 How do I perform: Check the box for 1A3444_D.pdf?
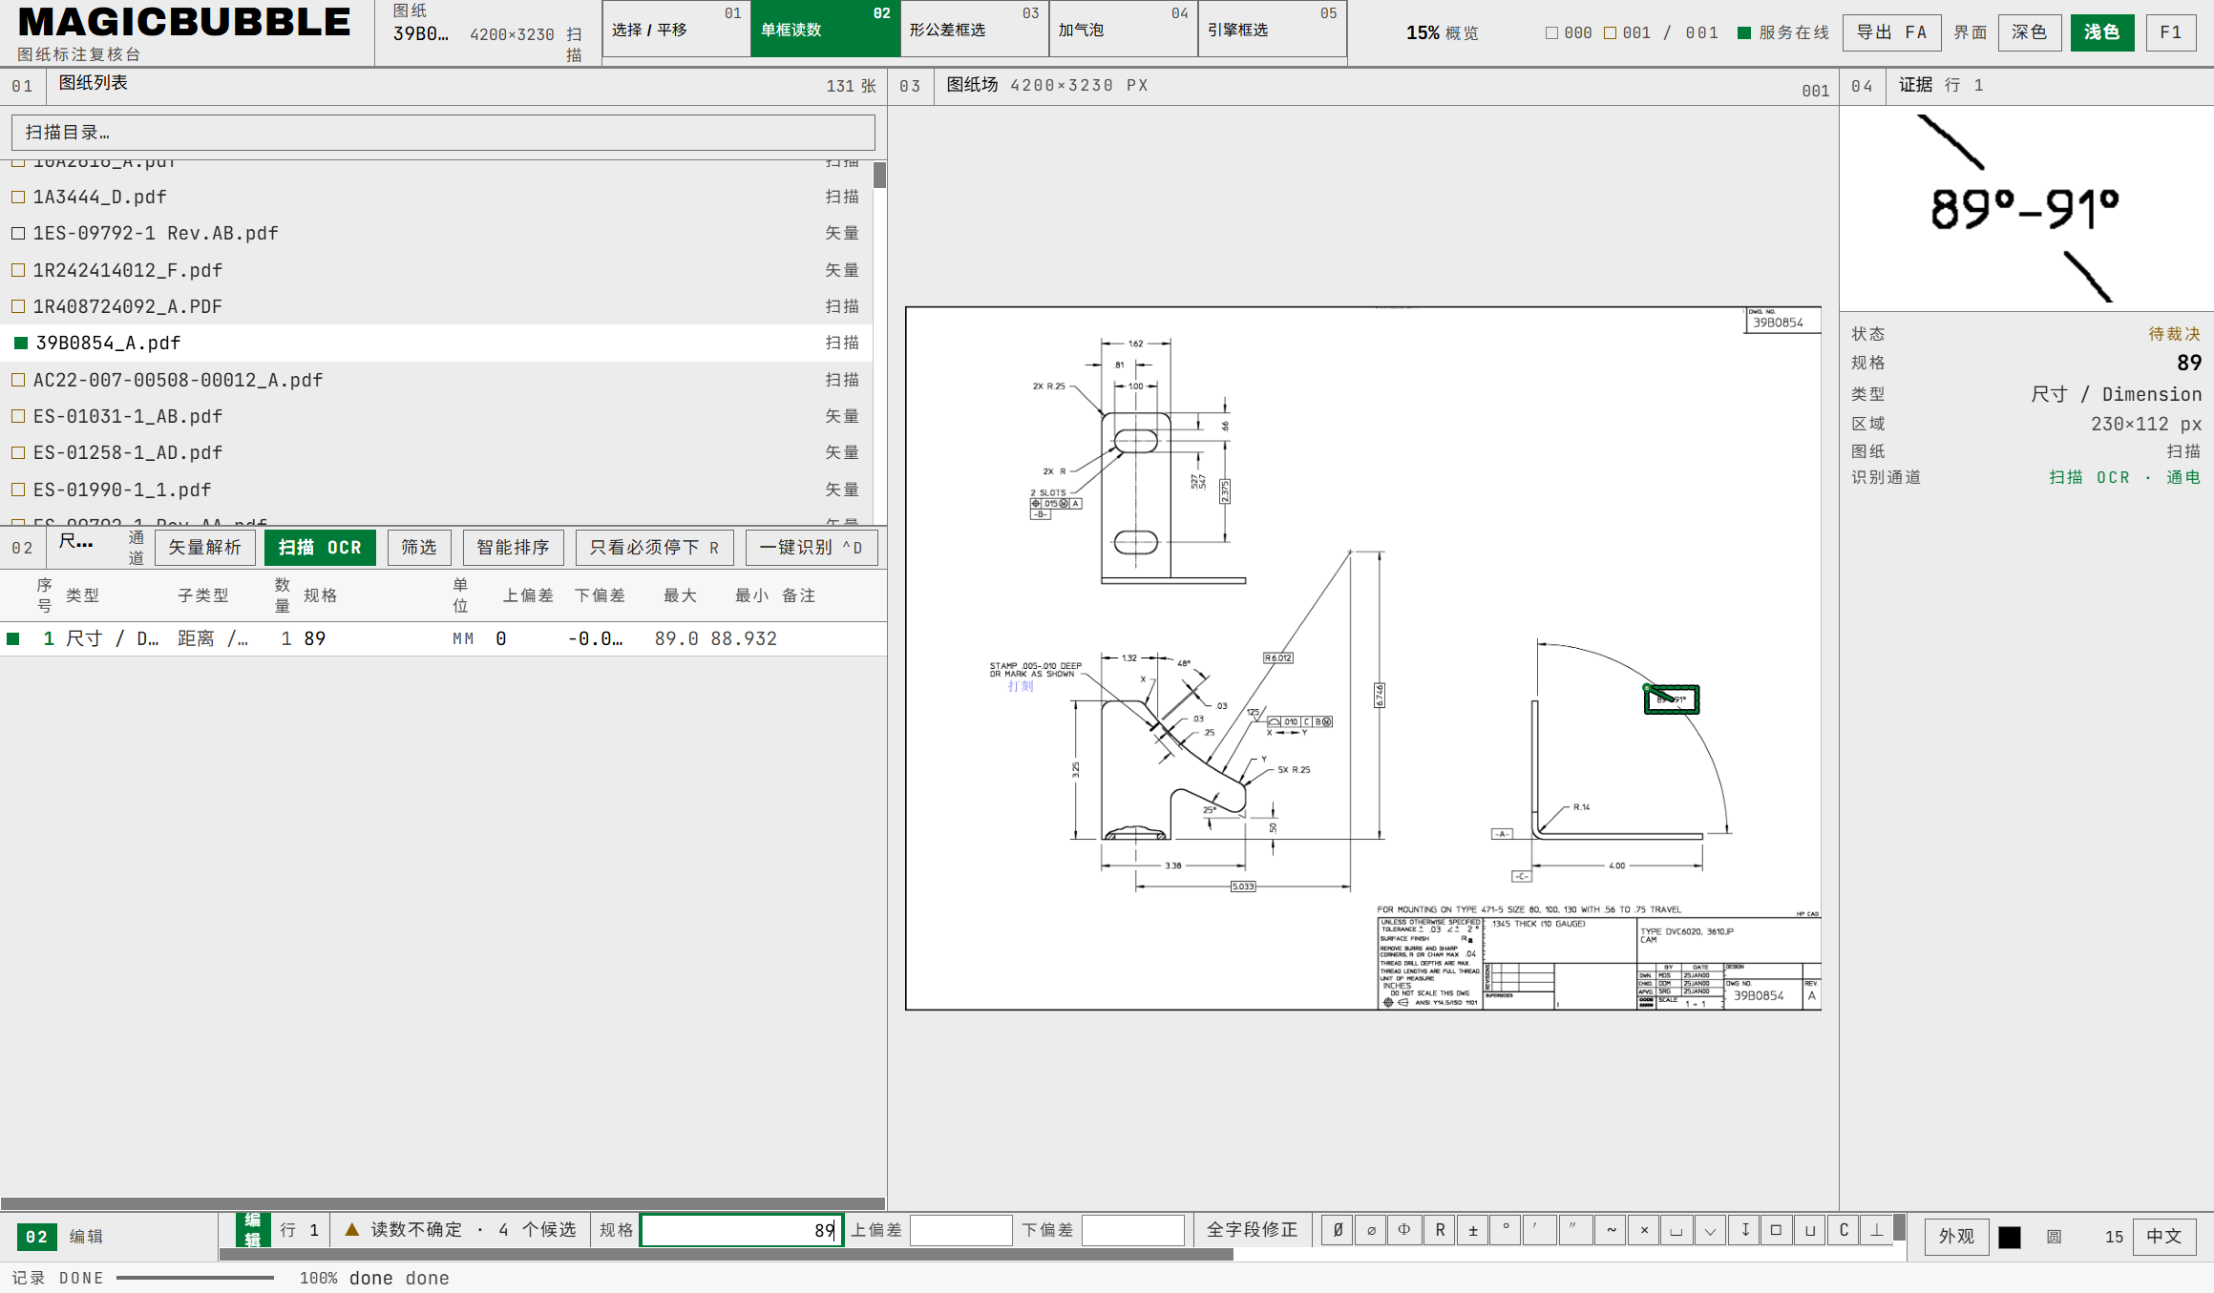[x=18, y=197]
